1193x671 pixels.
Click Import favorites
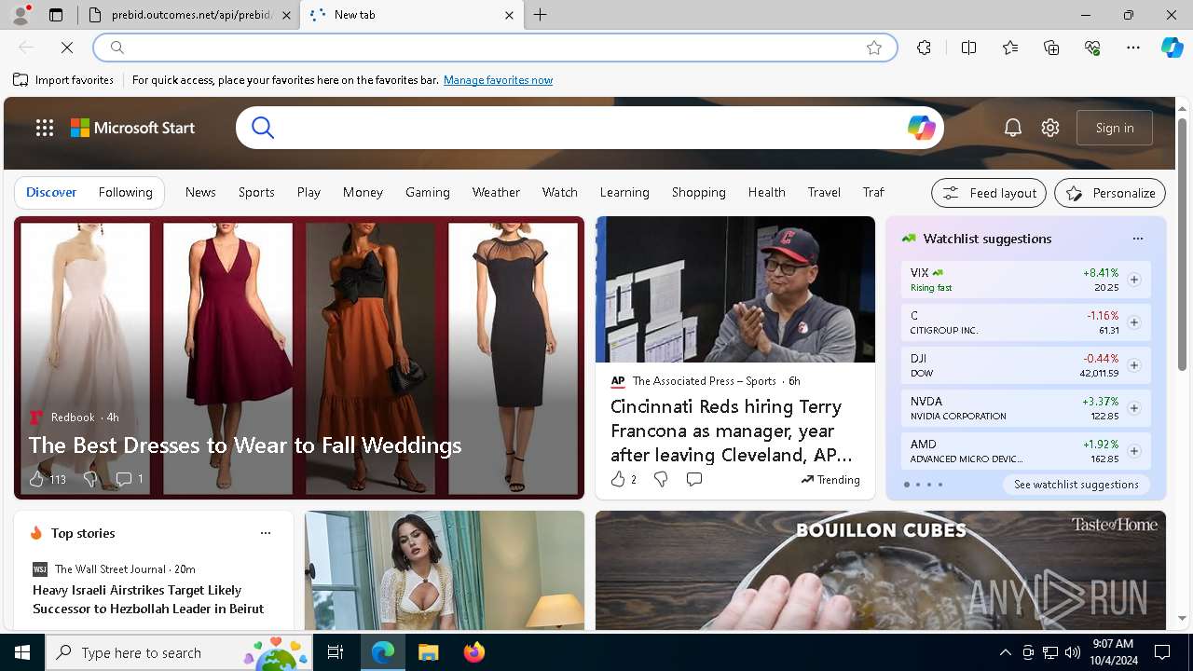point(63,80)
